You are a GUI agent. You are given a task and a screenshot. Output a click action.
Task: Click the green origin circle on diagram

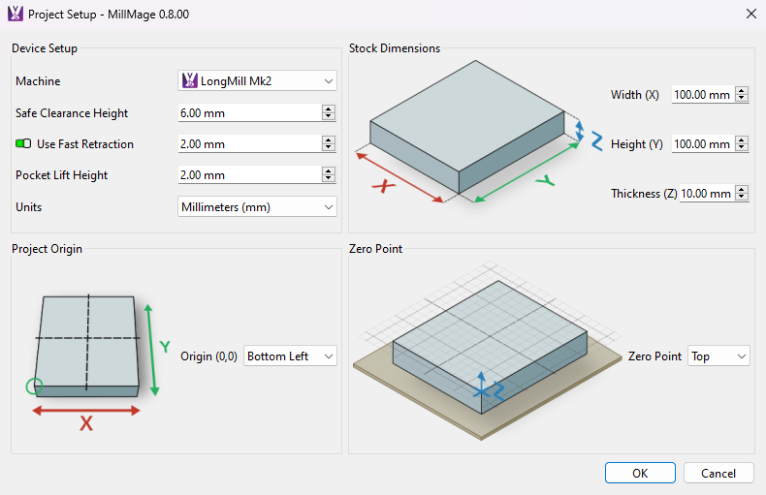click(35, 387)
